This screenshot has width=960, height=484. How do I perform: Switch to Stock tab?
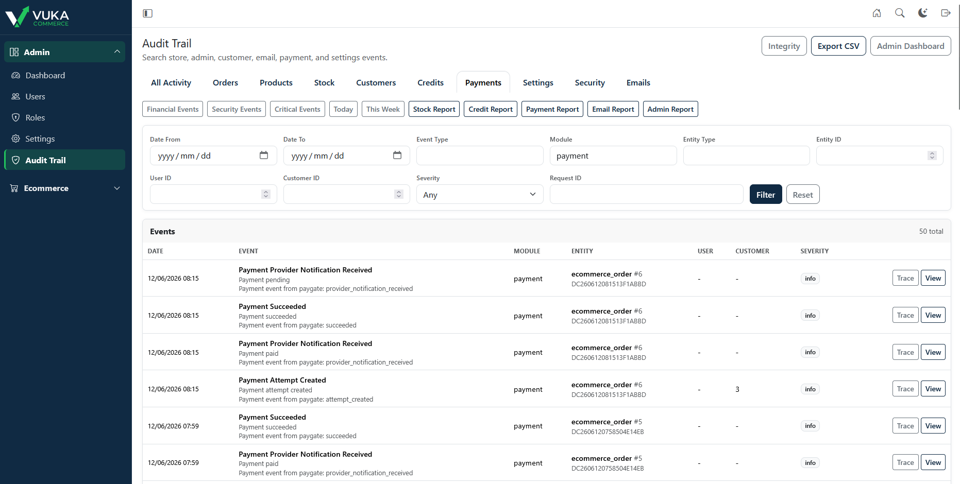(x=324, y=82)
